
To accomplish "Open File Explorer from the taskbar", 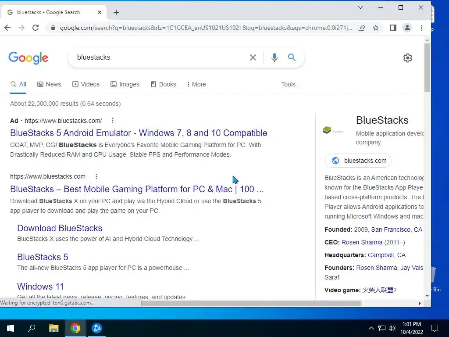I will click(53, 328).
